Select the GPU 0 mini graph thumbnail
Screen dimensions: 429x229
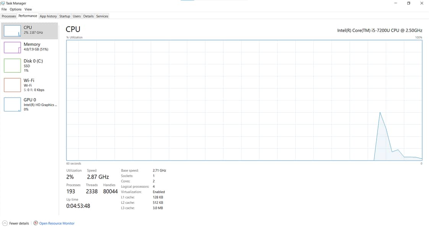pyautogui.click(x=12, y=104)
